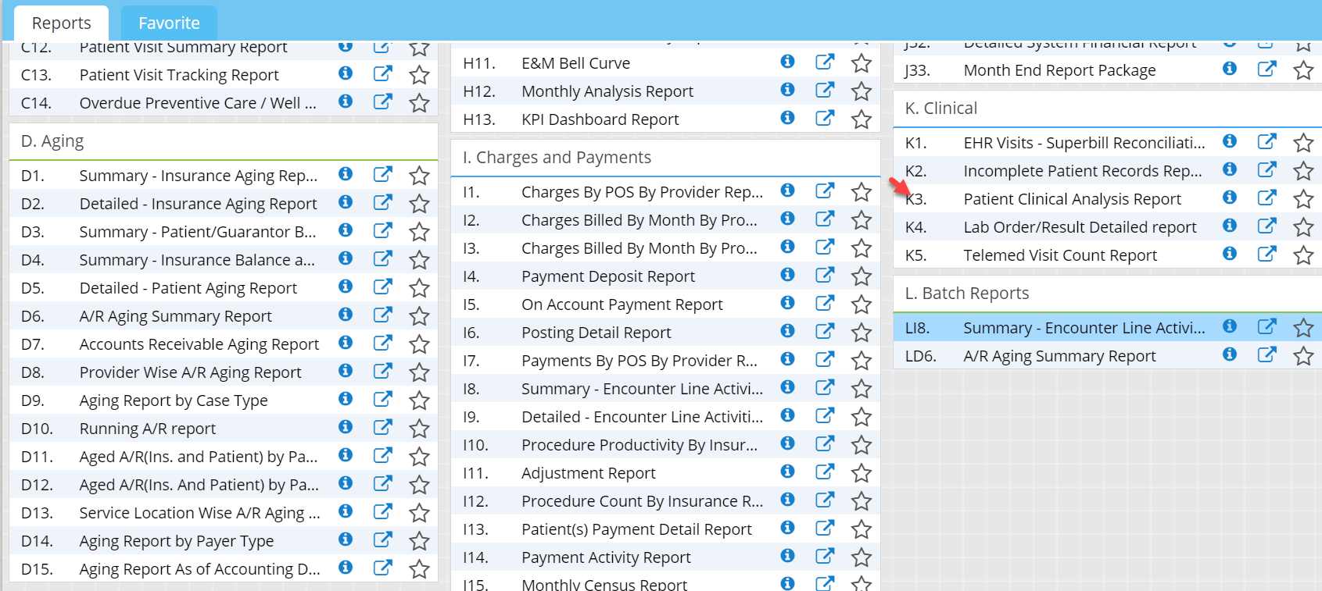View info for Telemed Visit Count Report
This screenshot has height=591, width=1322.
tap(1229, 254)
